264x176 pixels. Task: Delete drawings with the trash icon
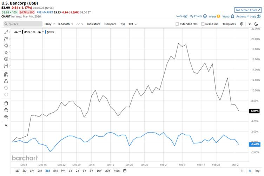[6, 103]
